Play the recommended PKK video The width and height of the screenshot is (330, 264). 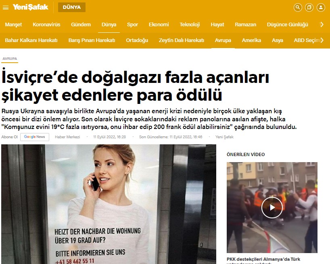pyautogui.click(x=272, y=207)
